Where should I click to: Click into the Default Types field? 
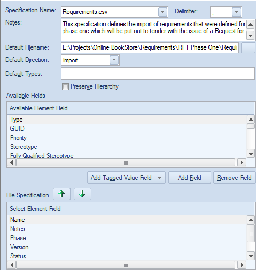(158, 73)
